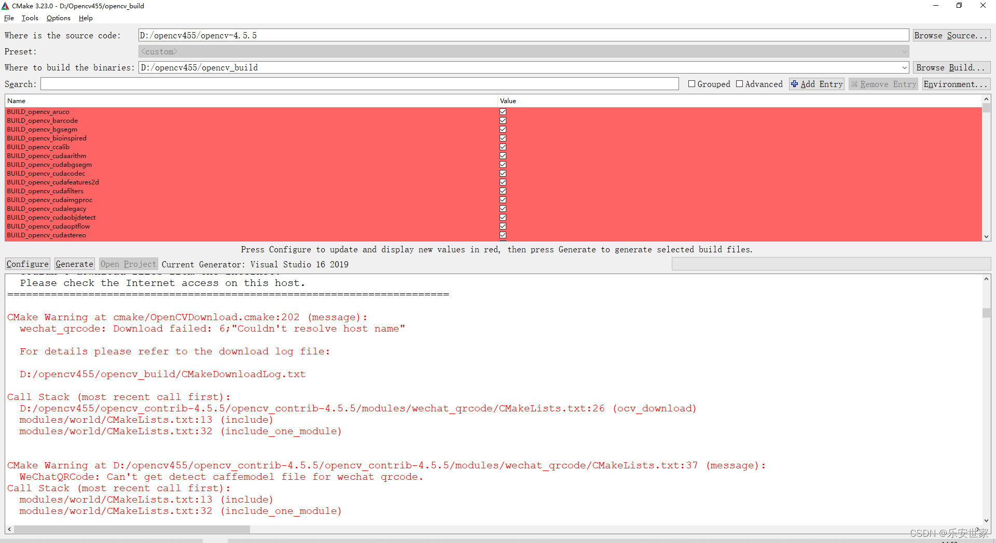The height and width of the screenshot is (543, 996).
Task: Click the progress bar beside Current Generator
Action: coord(831,264)
